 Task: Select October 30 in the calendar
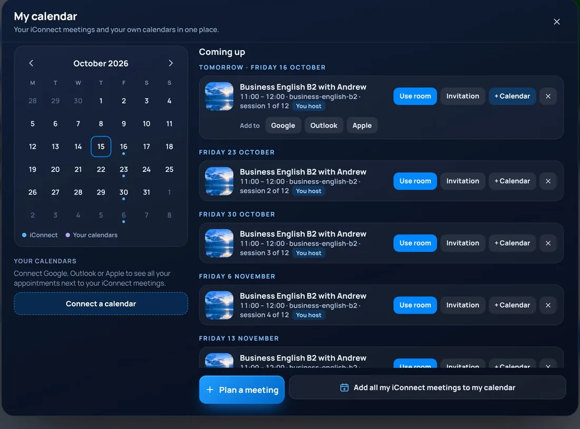123,193
